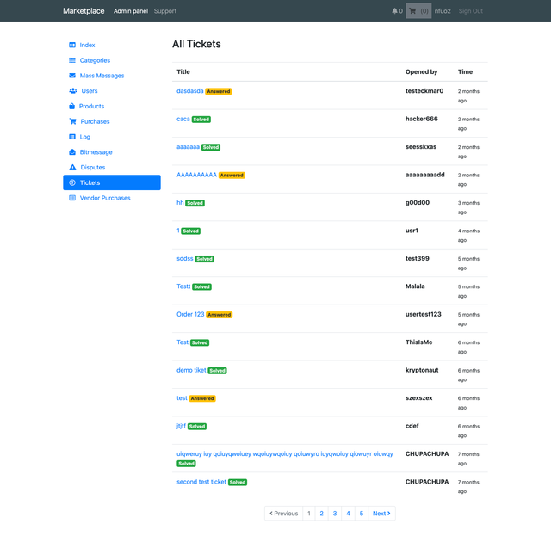Open the 'Order 123' ticket link
The height and width of the screenshot is (536, 551).
click(190, 314)
